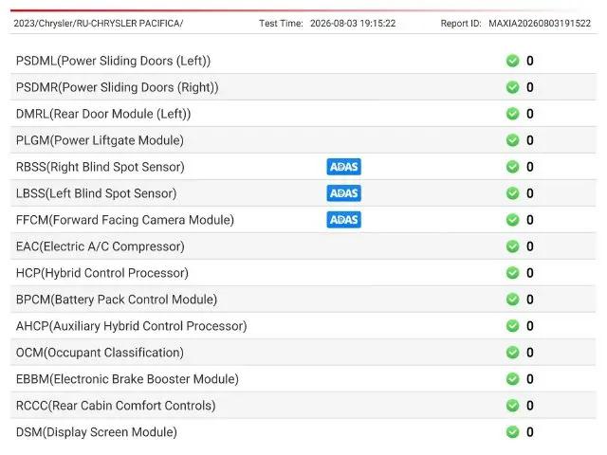
Task: Click green check icon for PSDML
Action: pos(512,61)
